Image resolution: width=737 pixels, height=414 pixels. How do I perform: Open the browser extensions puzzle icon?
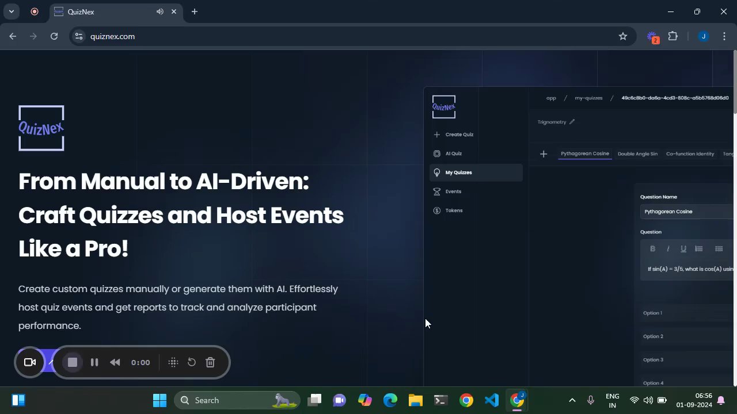[673, 36]
